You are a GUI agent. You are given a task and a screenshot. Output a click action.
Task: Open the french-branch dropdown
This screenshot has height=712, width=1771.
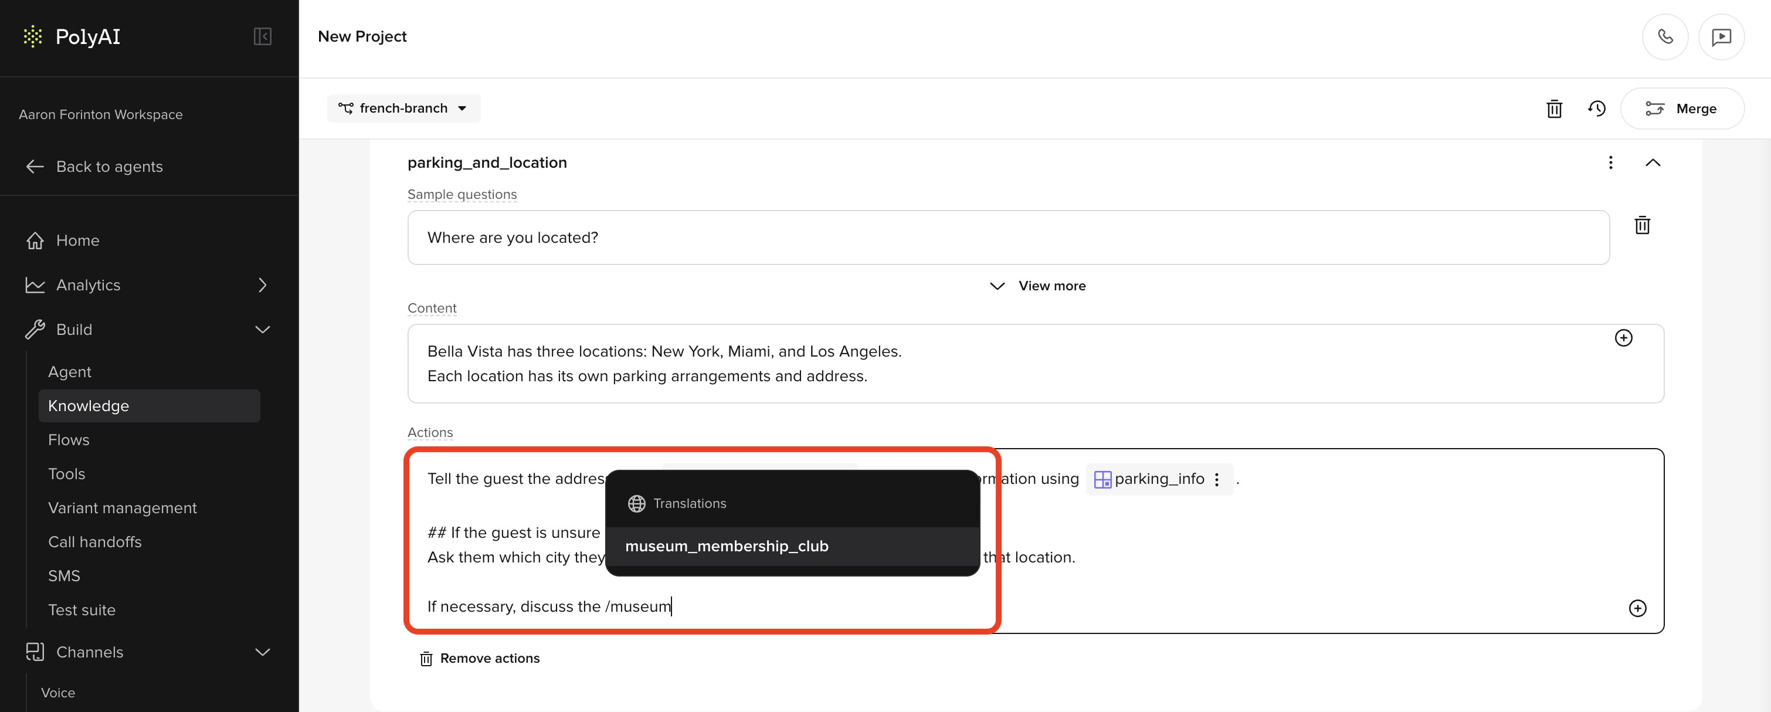coord(403,109)
